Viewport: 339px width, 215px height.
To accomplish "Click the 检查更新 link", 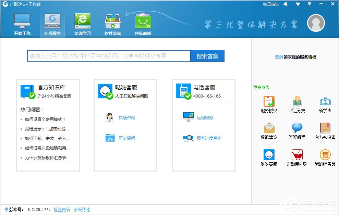I will tap(62, 210).
